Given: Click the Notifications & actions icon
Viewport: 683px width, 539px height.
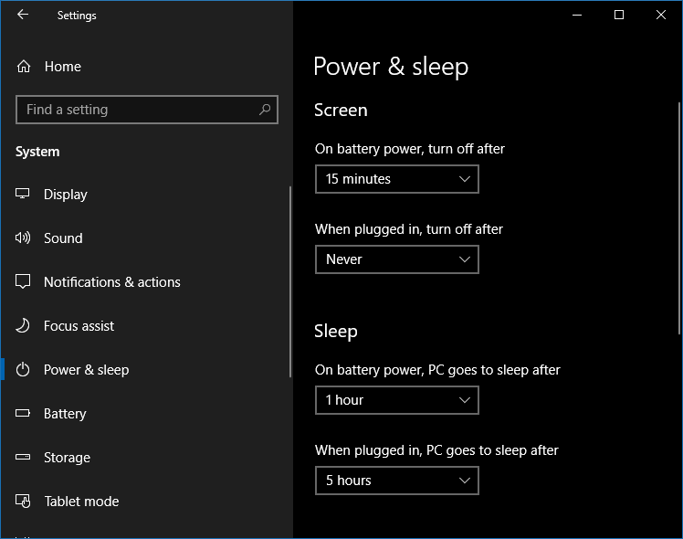Looking at the screenshot, I should pos(23,281).
